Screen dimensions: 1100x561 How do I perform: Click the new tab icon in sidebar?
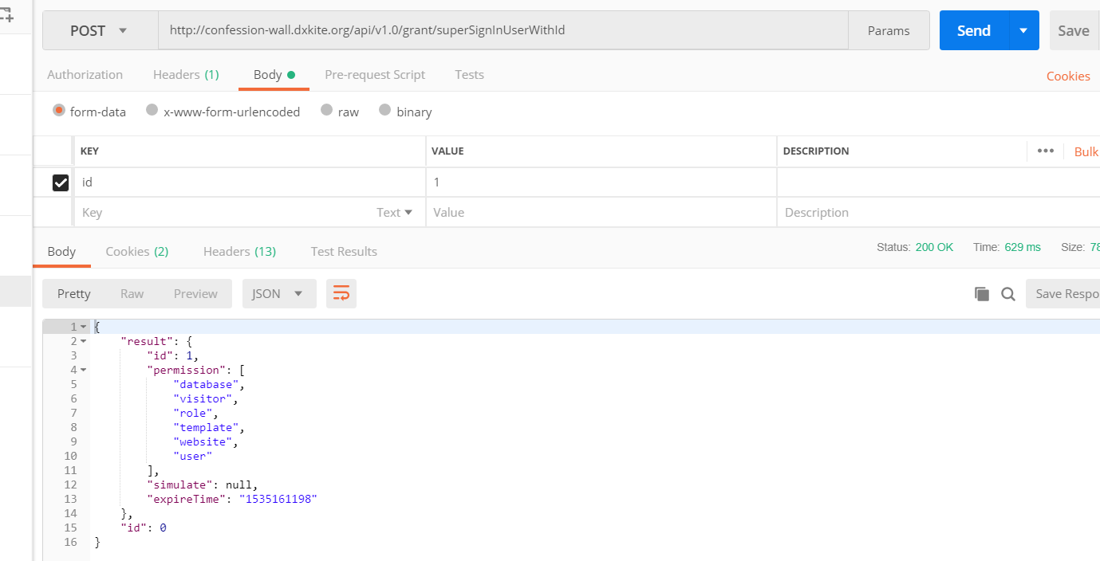pos(7,12)
